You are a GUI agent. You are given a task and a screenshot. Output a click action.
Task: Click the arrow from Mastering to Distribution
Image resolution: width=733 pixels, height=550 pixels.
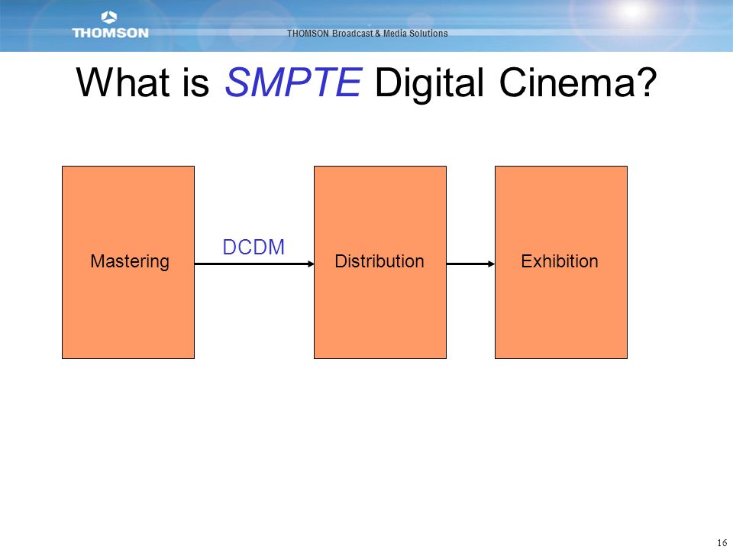(x=254, y=264)
